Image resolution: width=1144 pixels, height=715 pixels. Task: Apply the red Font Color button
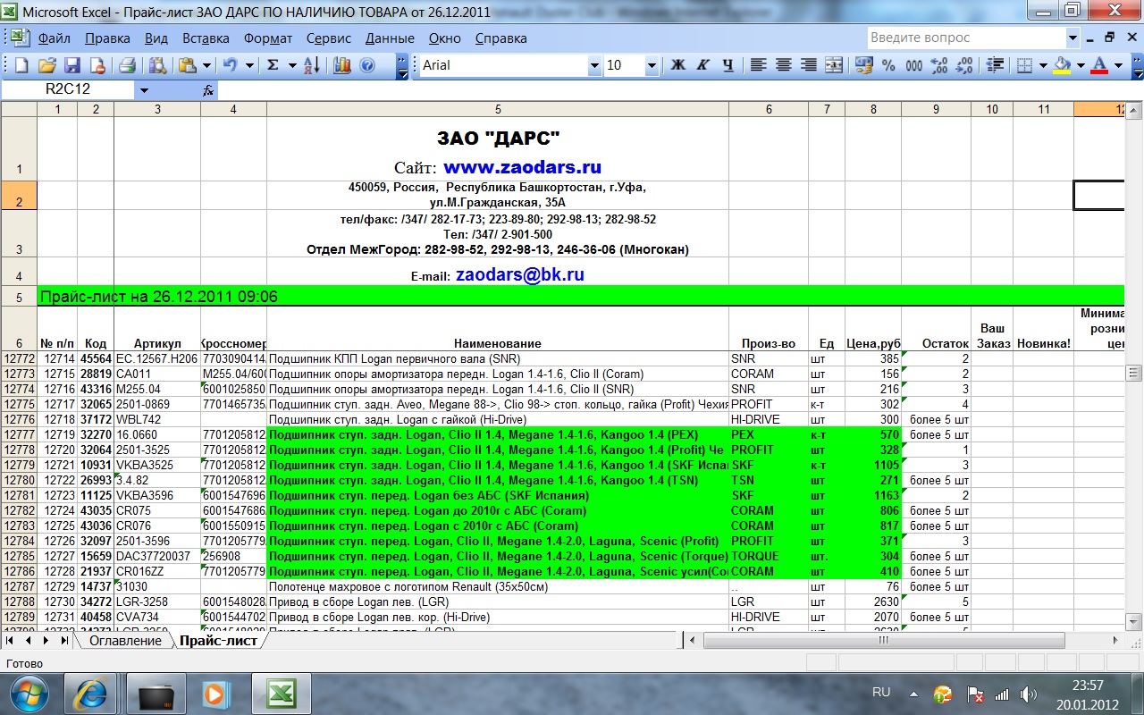pyautogui.click(x=1098, y=65)
